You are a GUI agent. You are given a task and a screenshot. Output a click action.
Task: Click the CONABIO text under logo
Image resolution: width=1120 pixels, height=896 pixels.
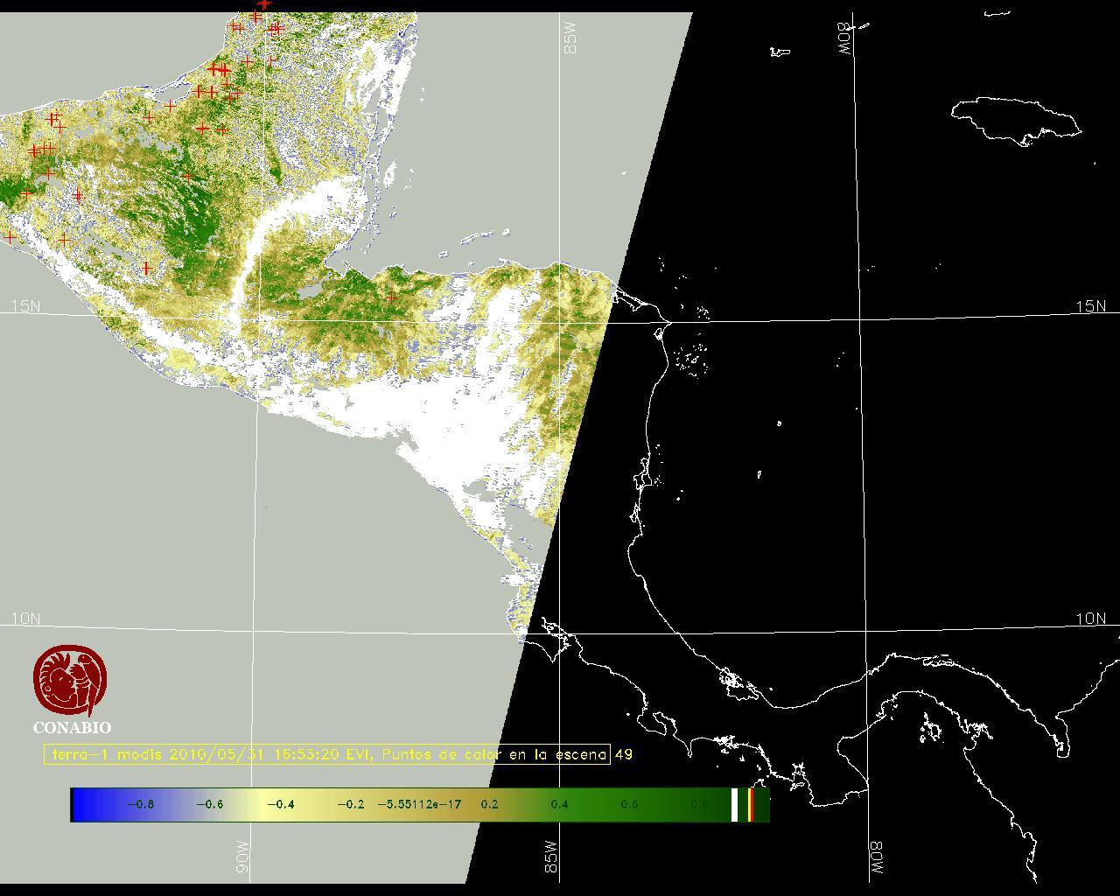click(x=72, y=727)
